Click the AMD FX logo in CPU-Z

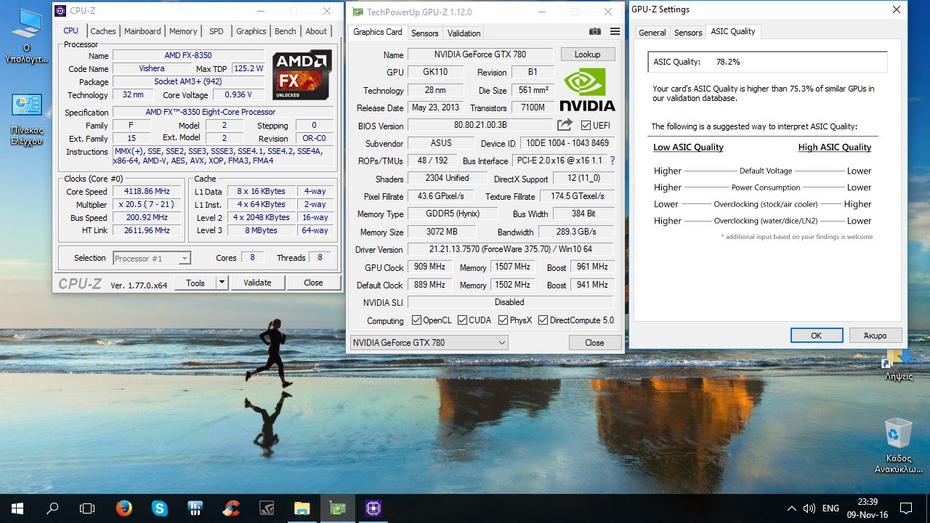[x=302, y=74]
